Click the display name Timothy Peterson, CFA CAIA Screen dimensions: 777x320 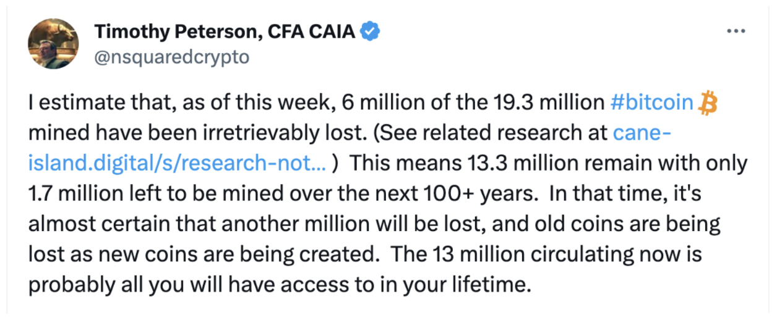click(225, 32)
